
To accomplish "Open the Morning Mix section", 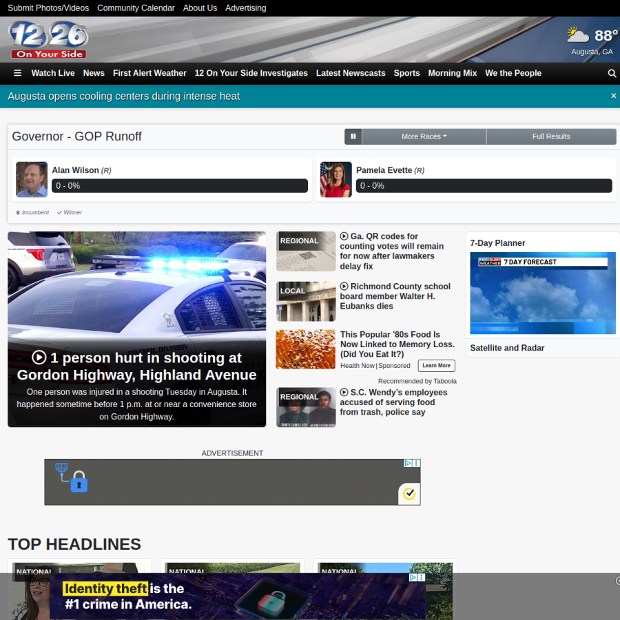I will [453, 73].
